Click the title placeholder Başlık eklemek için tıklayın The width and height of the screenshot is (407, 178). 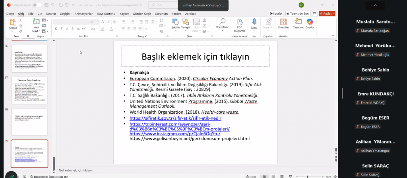point(195,56)
